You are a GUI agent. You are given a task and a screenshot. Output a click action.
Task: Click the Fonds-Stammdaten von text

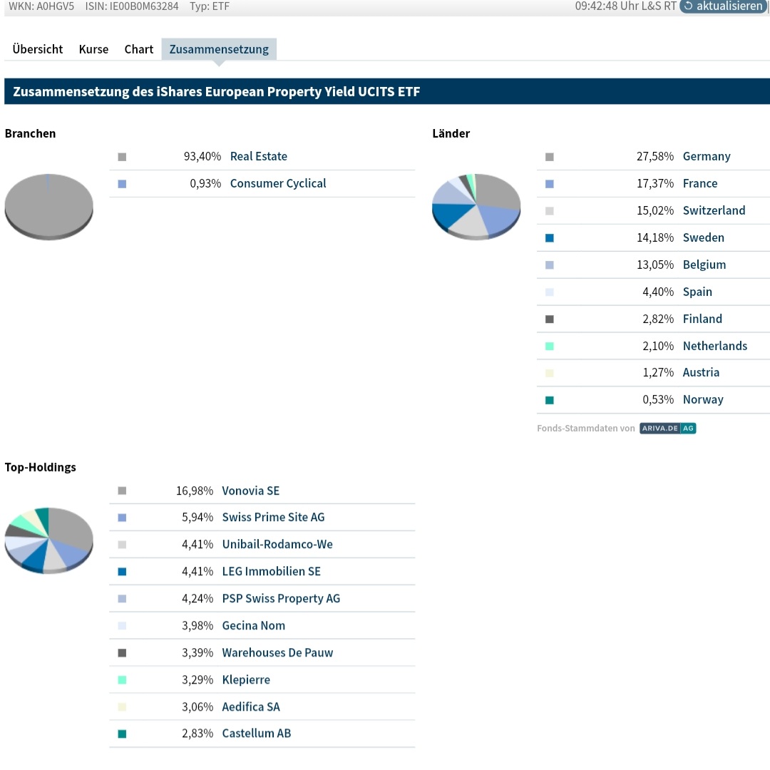coord(586,428)
